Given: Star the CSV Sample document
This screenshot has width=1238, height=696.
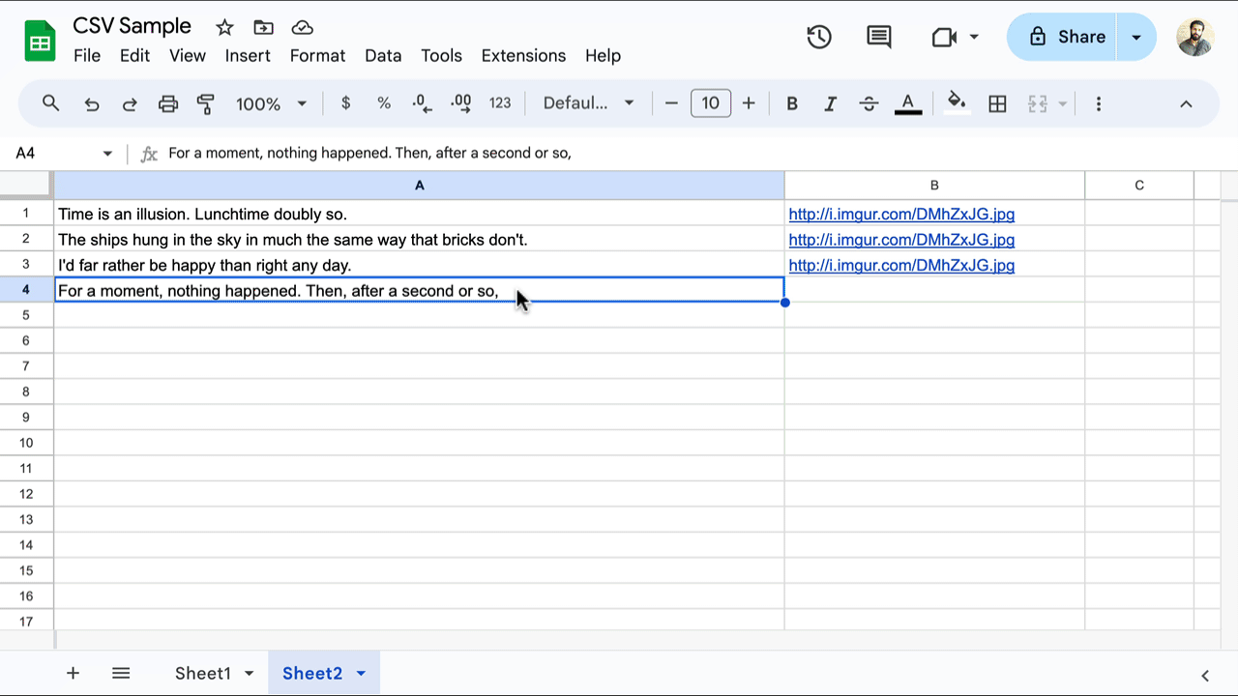Looking at the screenshot, I should 224,27.
